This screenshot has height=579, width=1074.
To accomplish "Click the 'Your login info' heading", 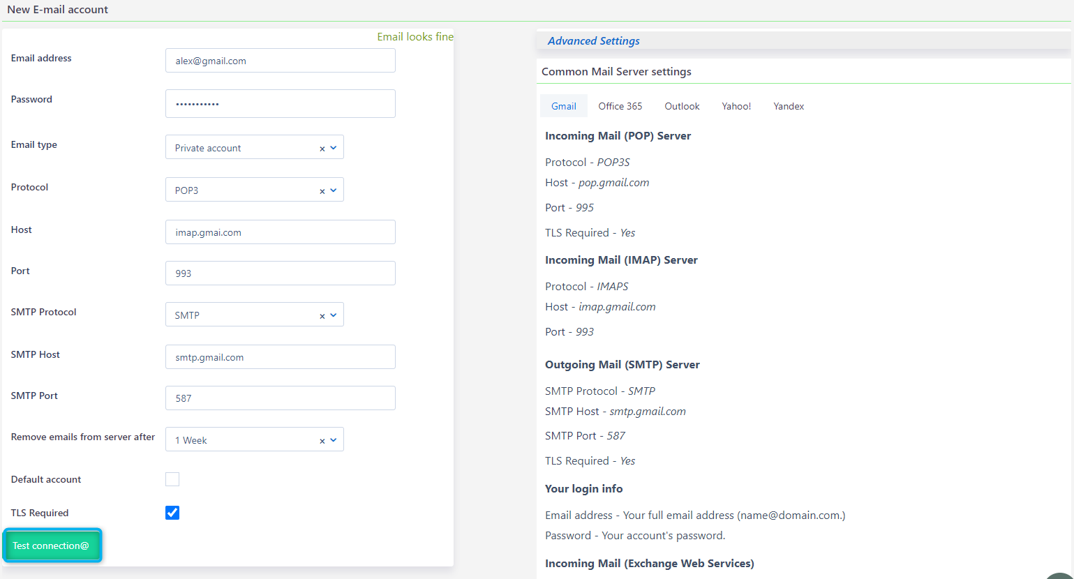I will (584, 489).
